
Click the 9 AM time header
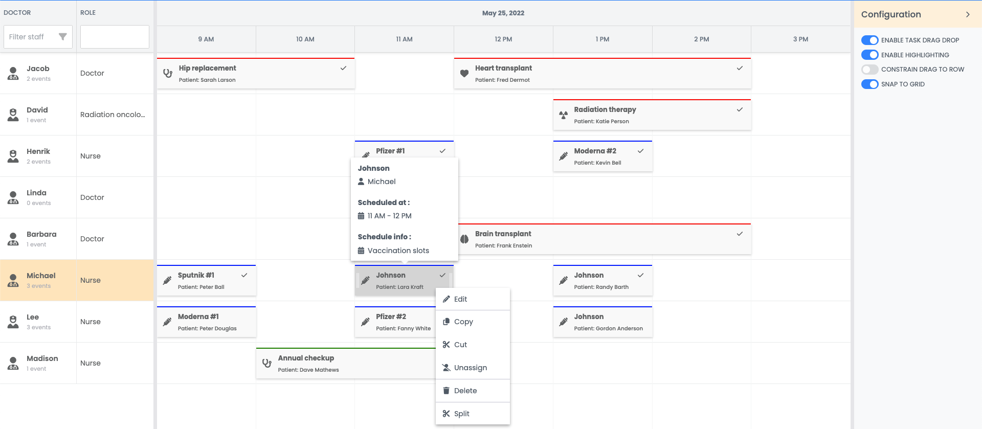[206, 39]
